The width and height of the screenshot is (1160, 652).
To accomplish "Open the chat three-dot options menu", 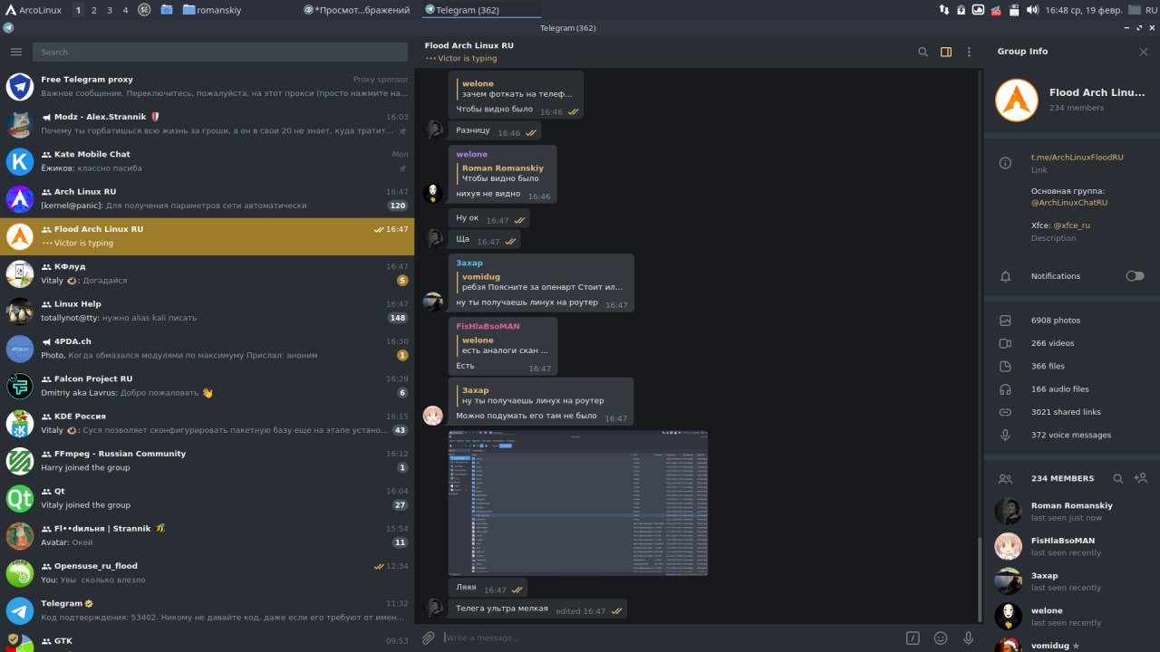I will coord(969,52).
